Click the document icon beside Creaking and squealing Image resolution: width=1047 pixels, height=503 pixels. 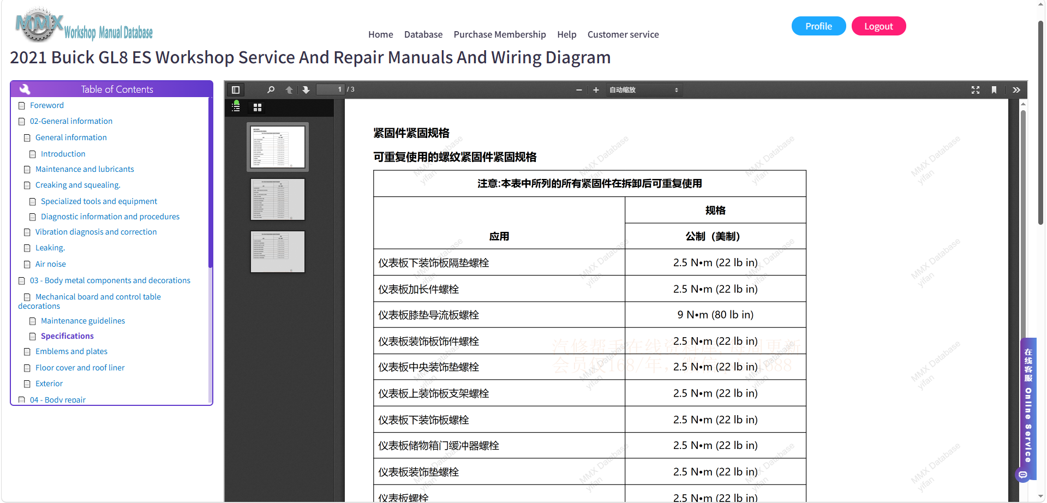(27, 185)
